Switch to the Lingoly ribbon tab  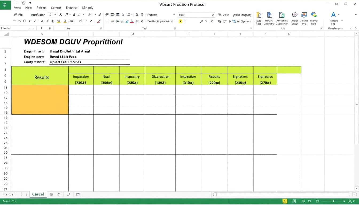pyautogui.click(x=88, y=8)
